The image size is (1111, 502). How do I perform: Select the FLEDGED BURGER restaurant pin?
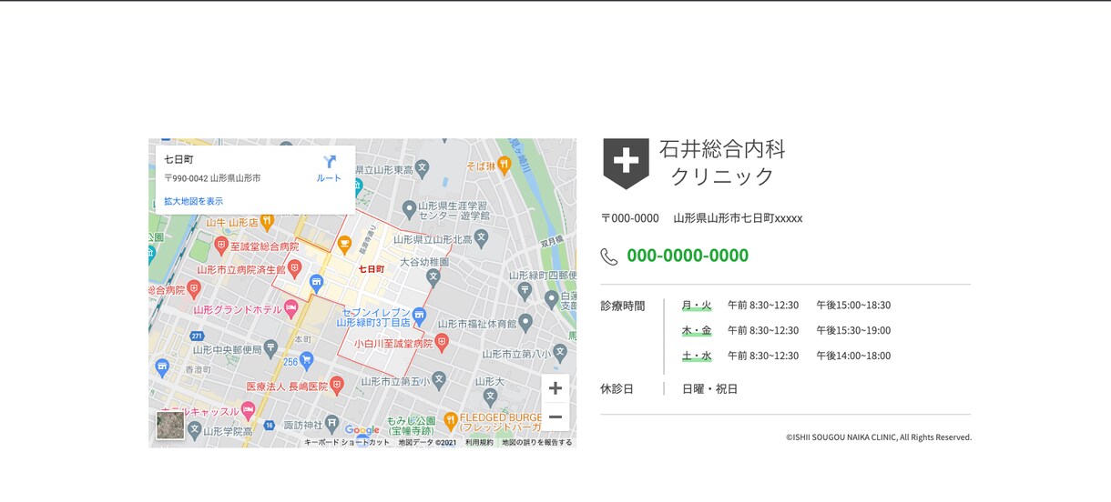450,420
